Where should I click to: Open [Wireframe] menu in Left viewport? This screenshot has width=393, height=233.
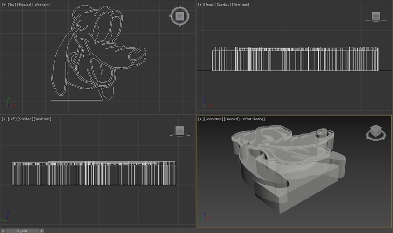point(42,119)
